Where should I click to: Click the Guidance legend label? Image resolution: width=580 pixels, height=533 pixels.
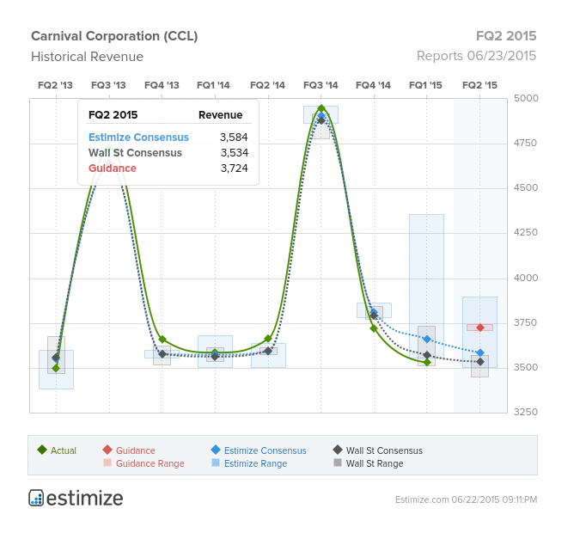[136, 450]
